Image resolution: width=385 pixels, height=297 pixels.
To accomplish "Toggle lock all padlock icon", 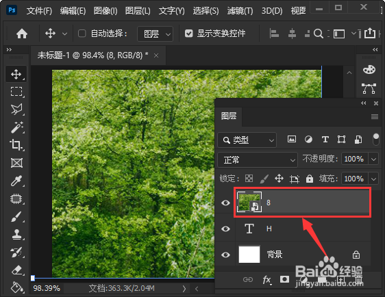I will (310, 179).
